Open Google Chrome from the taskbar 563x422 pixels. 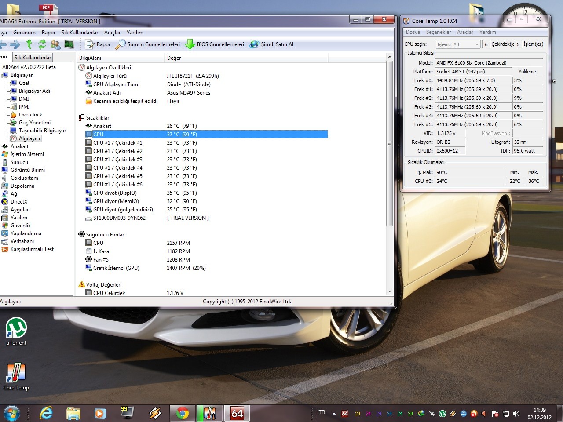(183, 413)
